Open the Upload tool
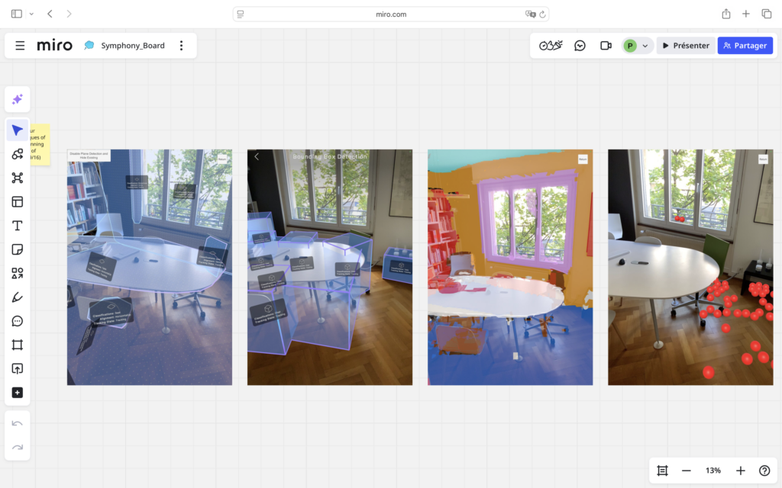782x488 pixels. point(17,368)
